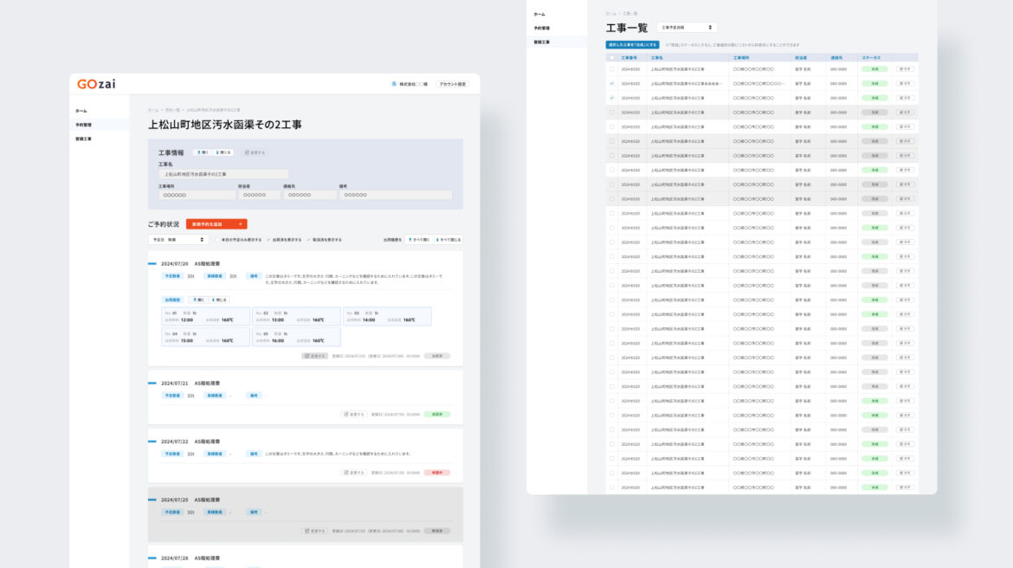This screenshot has height=568, width=1013.
Task: Click the 2024/07/26 reservation heading
Action: pos(190,558)
